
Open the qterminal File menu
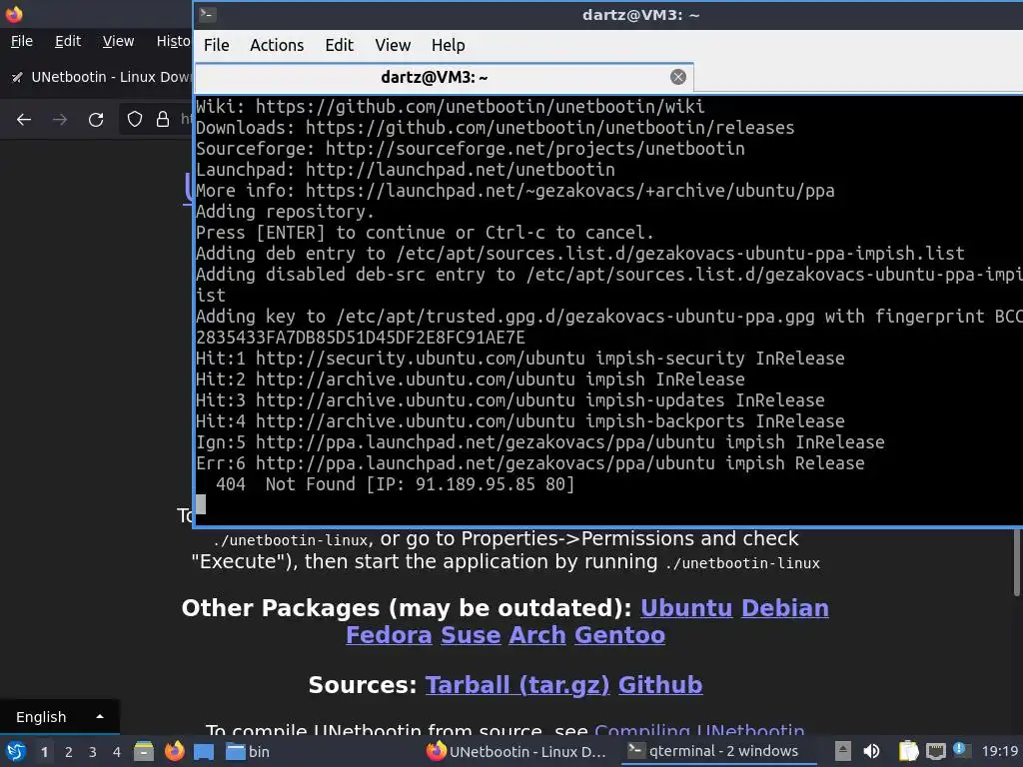pos(216,45)
